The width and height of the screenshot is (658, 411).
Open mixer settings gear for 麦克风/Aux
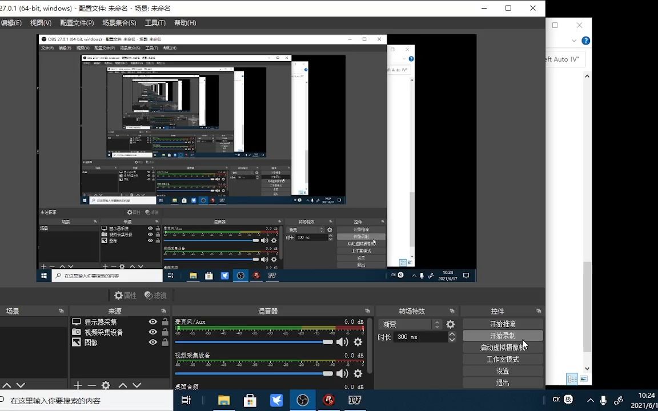coord(358,342)
